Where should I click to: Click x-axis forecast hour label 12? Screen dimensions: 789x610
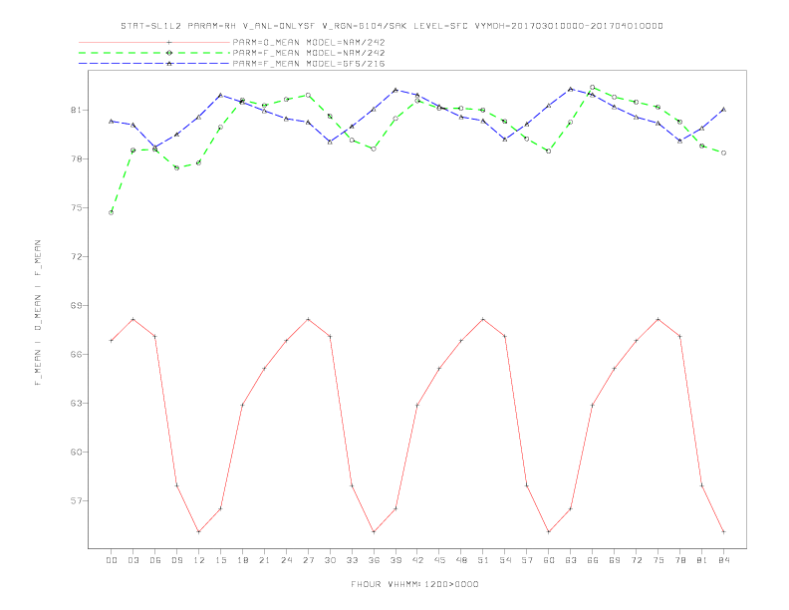tap(199, 560)
